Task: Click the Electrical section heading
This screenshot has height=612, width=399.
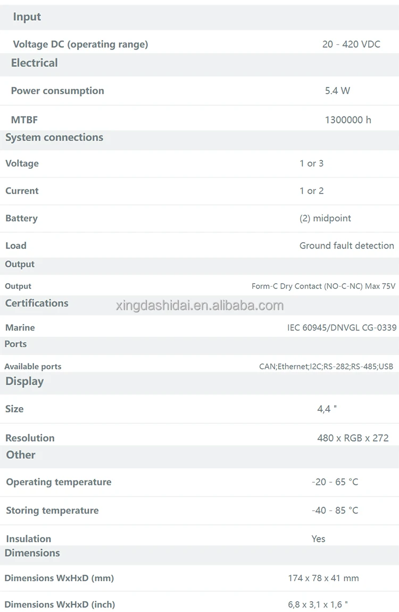Action: click(34, 63)
